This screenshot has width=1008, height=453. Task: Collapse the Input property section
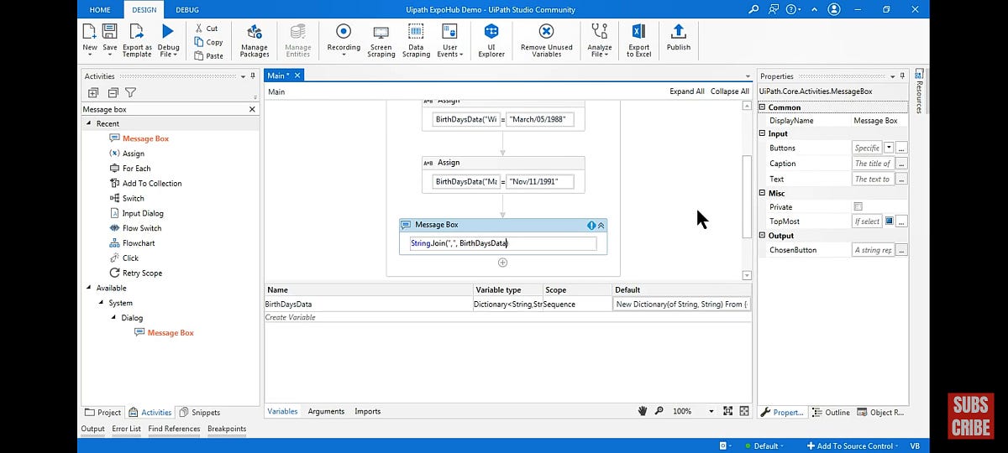(x=762, y=133)
